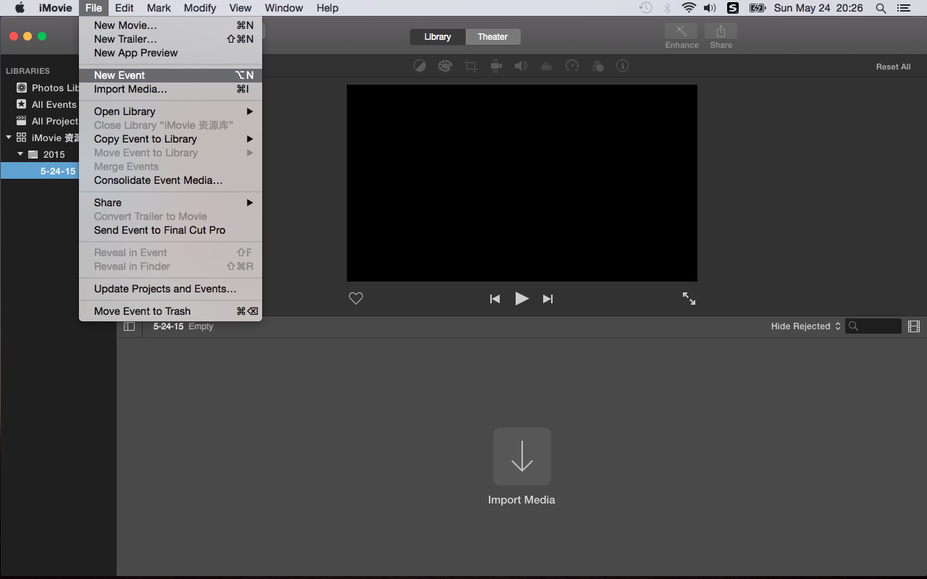Click the Wi-Fi status icon
Image resolution: width=927 pixels, height=579 pixels.
coord(689,8)
